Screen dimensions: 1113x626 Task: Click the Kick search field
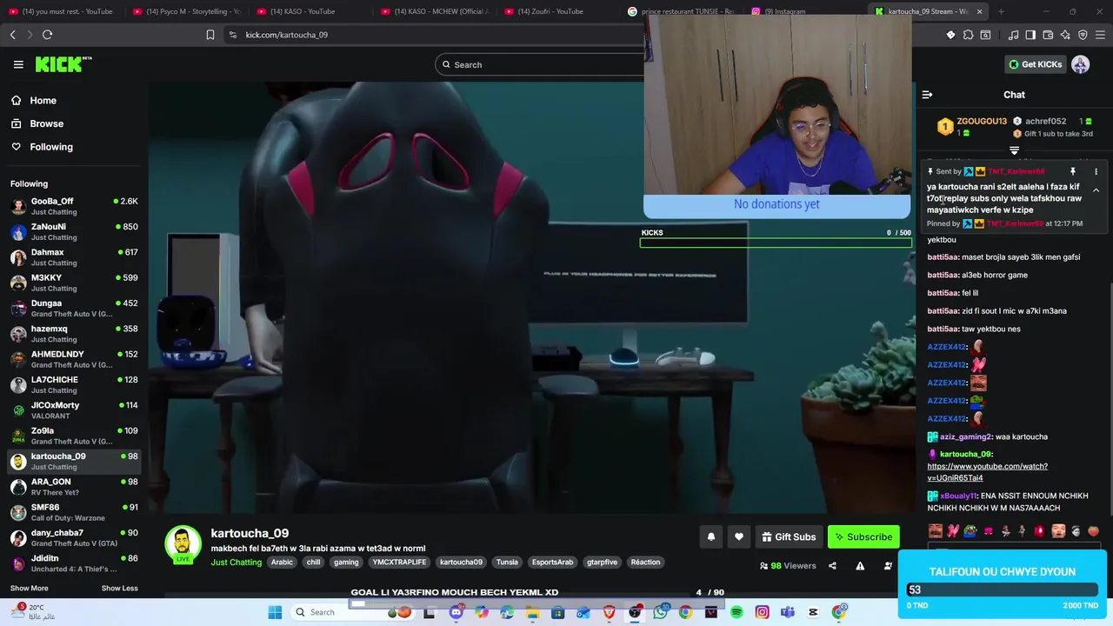539,64
